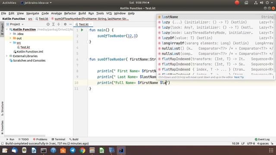
Task: Open the Problems tool window
Action: (x=40, y=139)
